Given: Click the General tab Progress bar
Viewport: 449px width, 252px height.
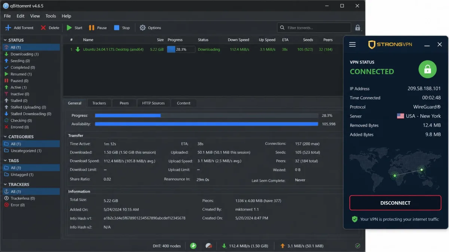Looking at the screenshot, I should pyautogui.click(x=207, y=115).
